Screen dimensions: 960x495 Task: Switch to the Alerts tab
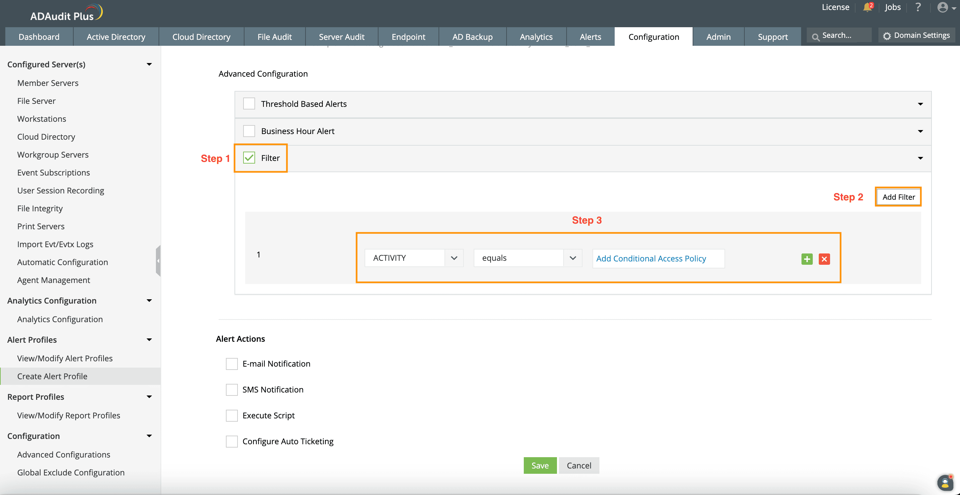click(590, 37)
